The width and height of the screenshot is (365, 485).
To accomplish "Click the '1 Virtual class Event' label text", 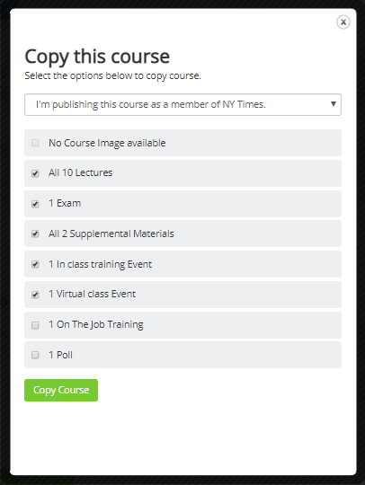I will pos(93,294).
